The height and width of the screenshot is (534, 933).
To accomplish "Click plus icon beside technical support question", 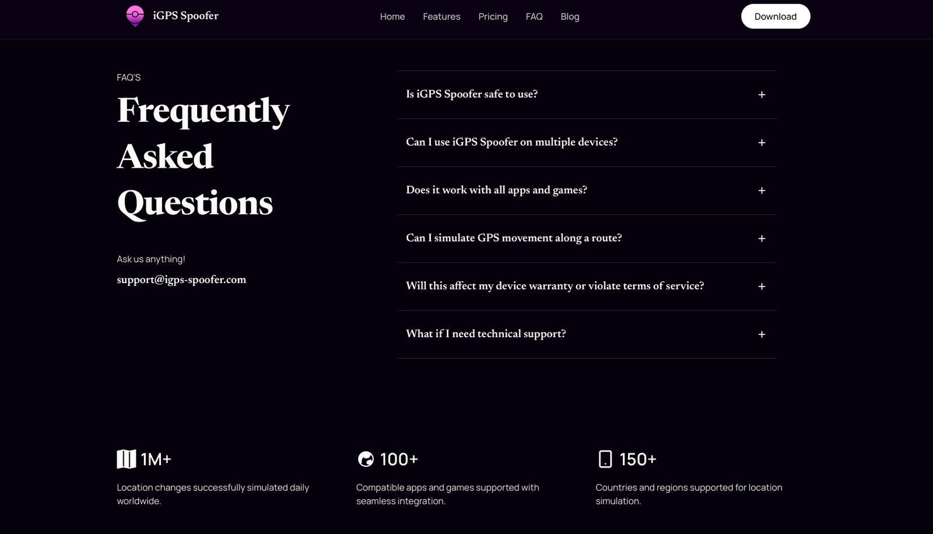I will pyautogui.click(x=762, y=334).
